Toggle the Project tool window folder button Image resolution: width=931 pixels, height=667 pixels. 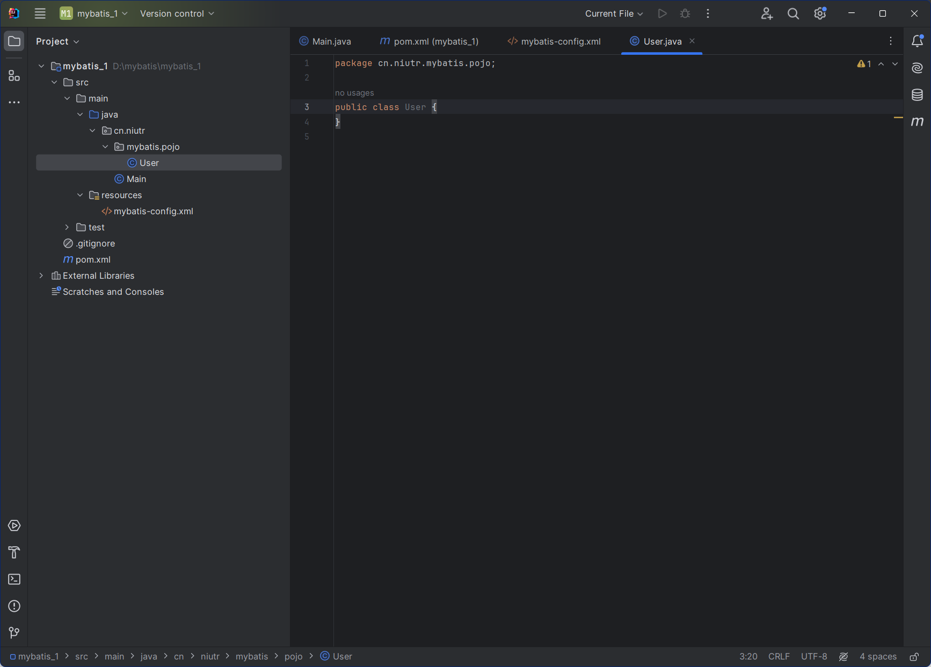(x=14, y=41)
